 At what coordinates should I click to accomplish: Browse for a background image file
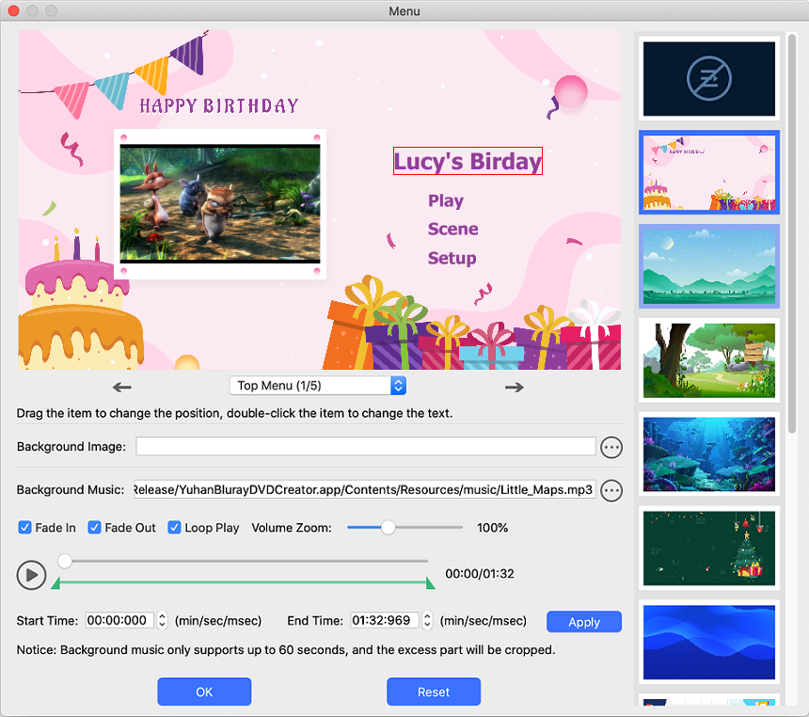pyautogui.click(x=611, y=447)
